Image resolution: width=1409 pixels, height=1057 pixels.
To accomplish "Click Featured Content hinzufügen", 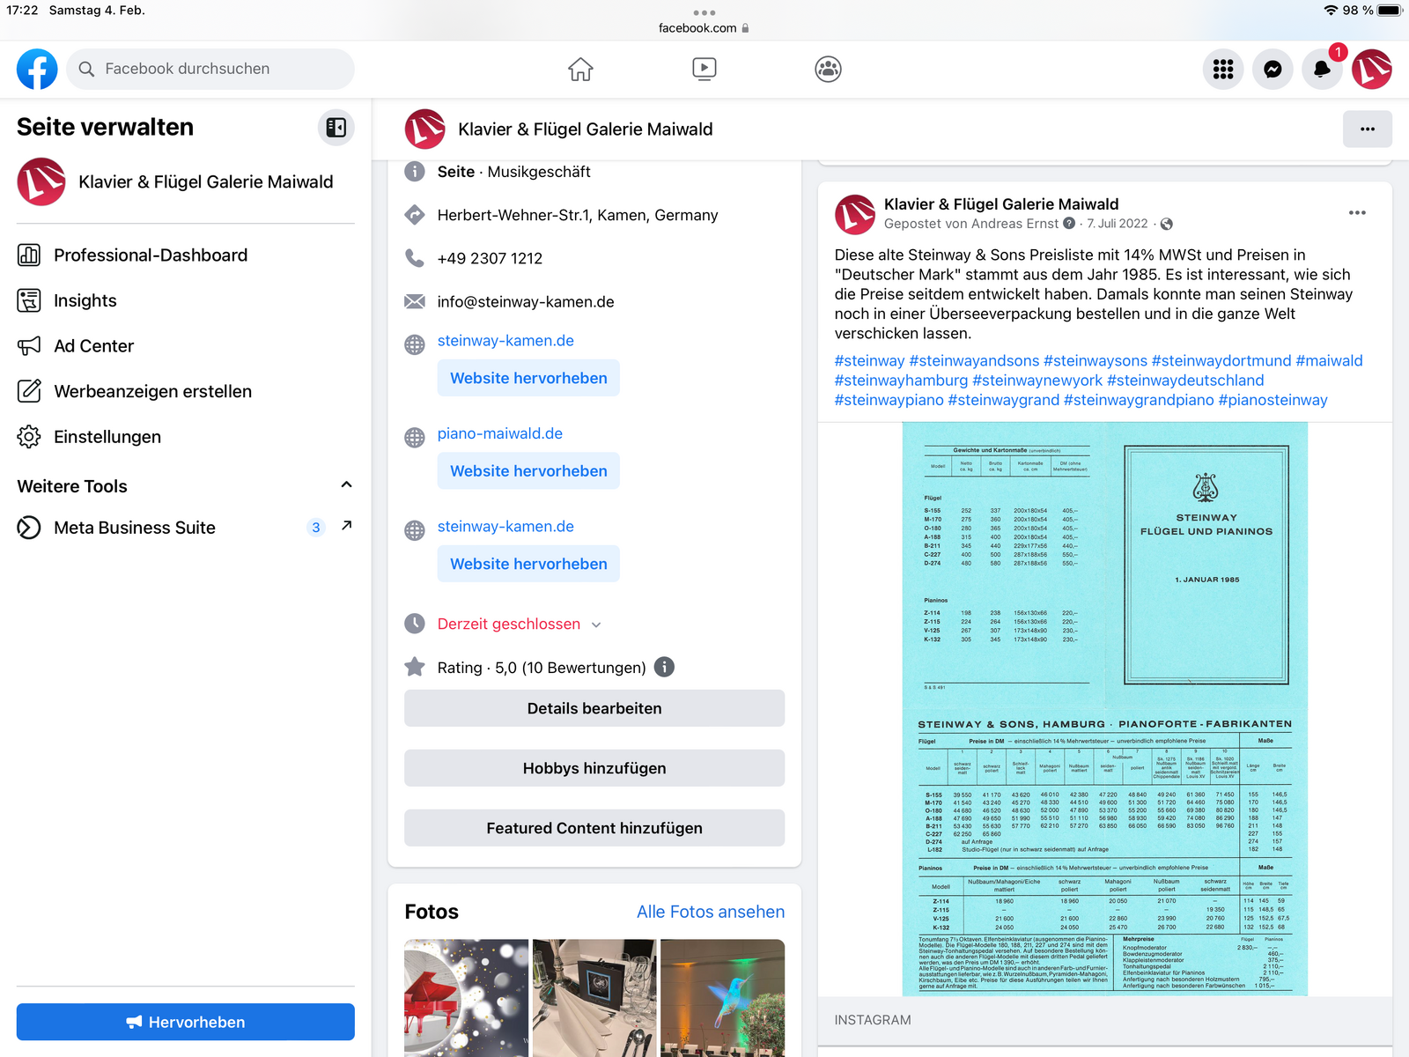I will pyautogui.click(x=594, y=828).
